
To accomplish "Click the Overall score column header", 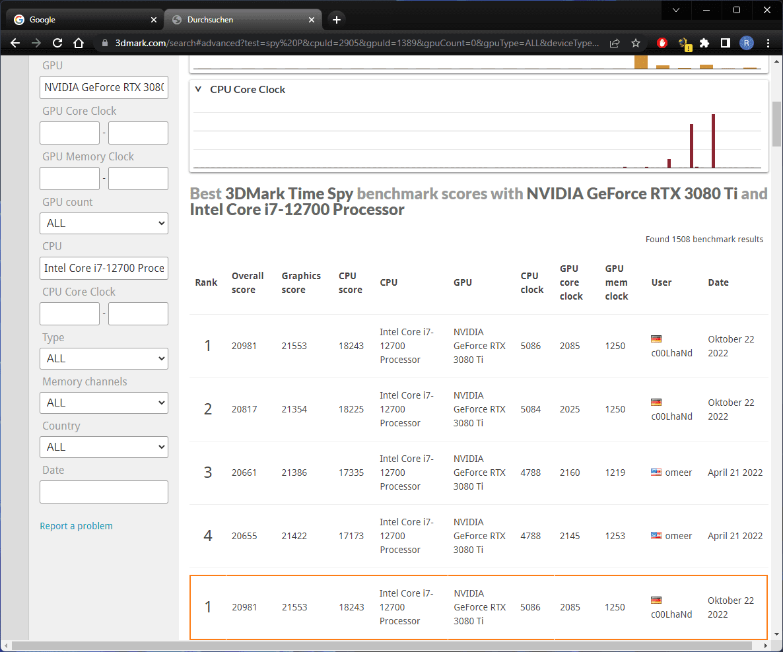I will (248, 282).
